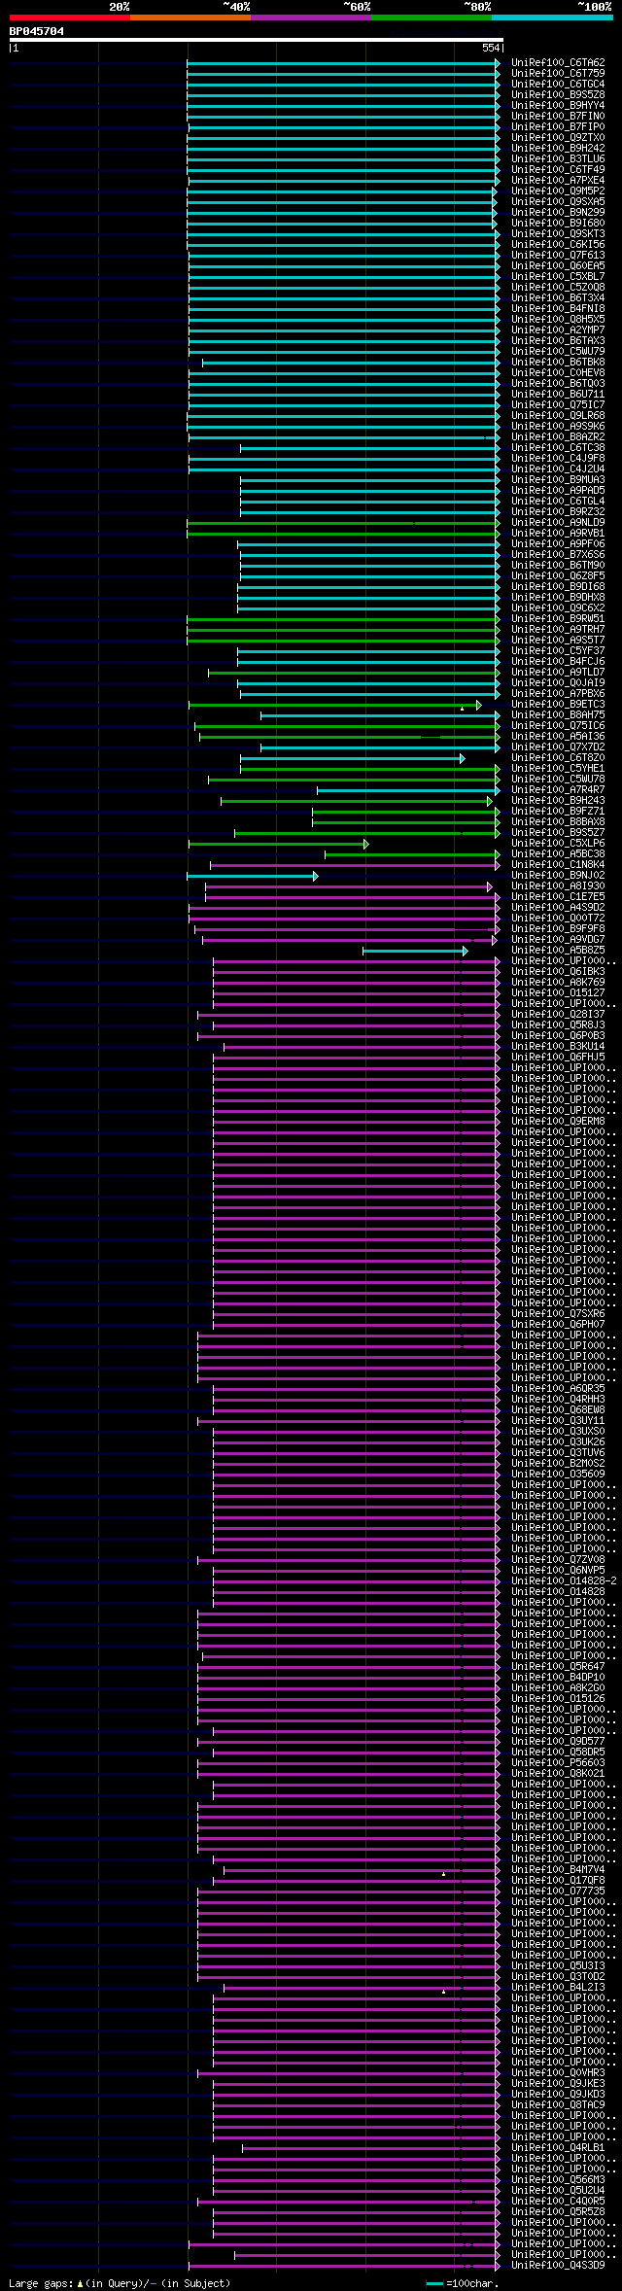Screen dimensions: 622x2291
Task: Select the UniRef100_A8I930 label
Action: point(558,886)
